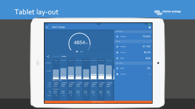
Task: Open settings via the gear icon
Action: click(x=149, y=28)
